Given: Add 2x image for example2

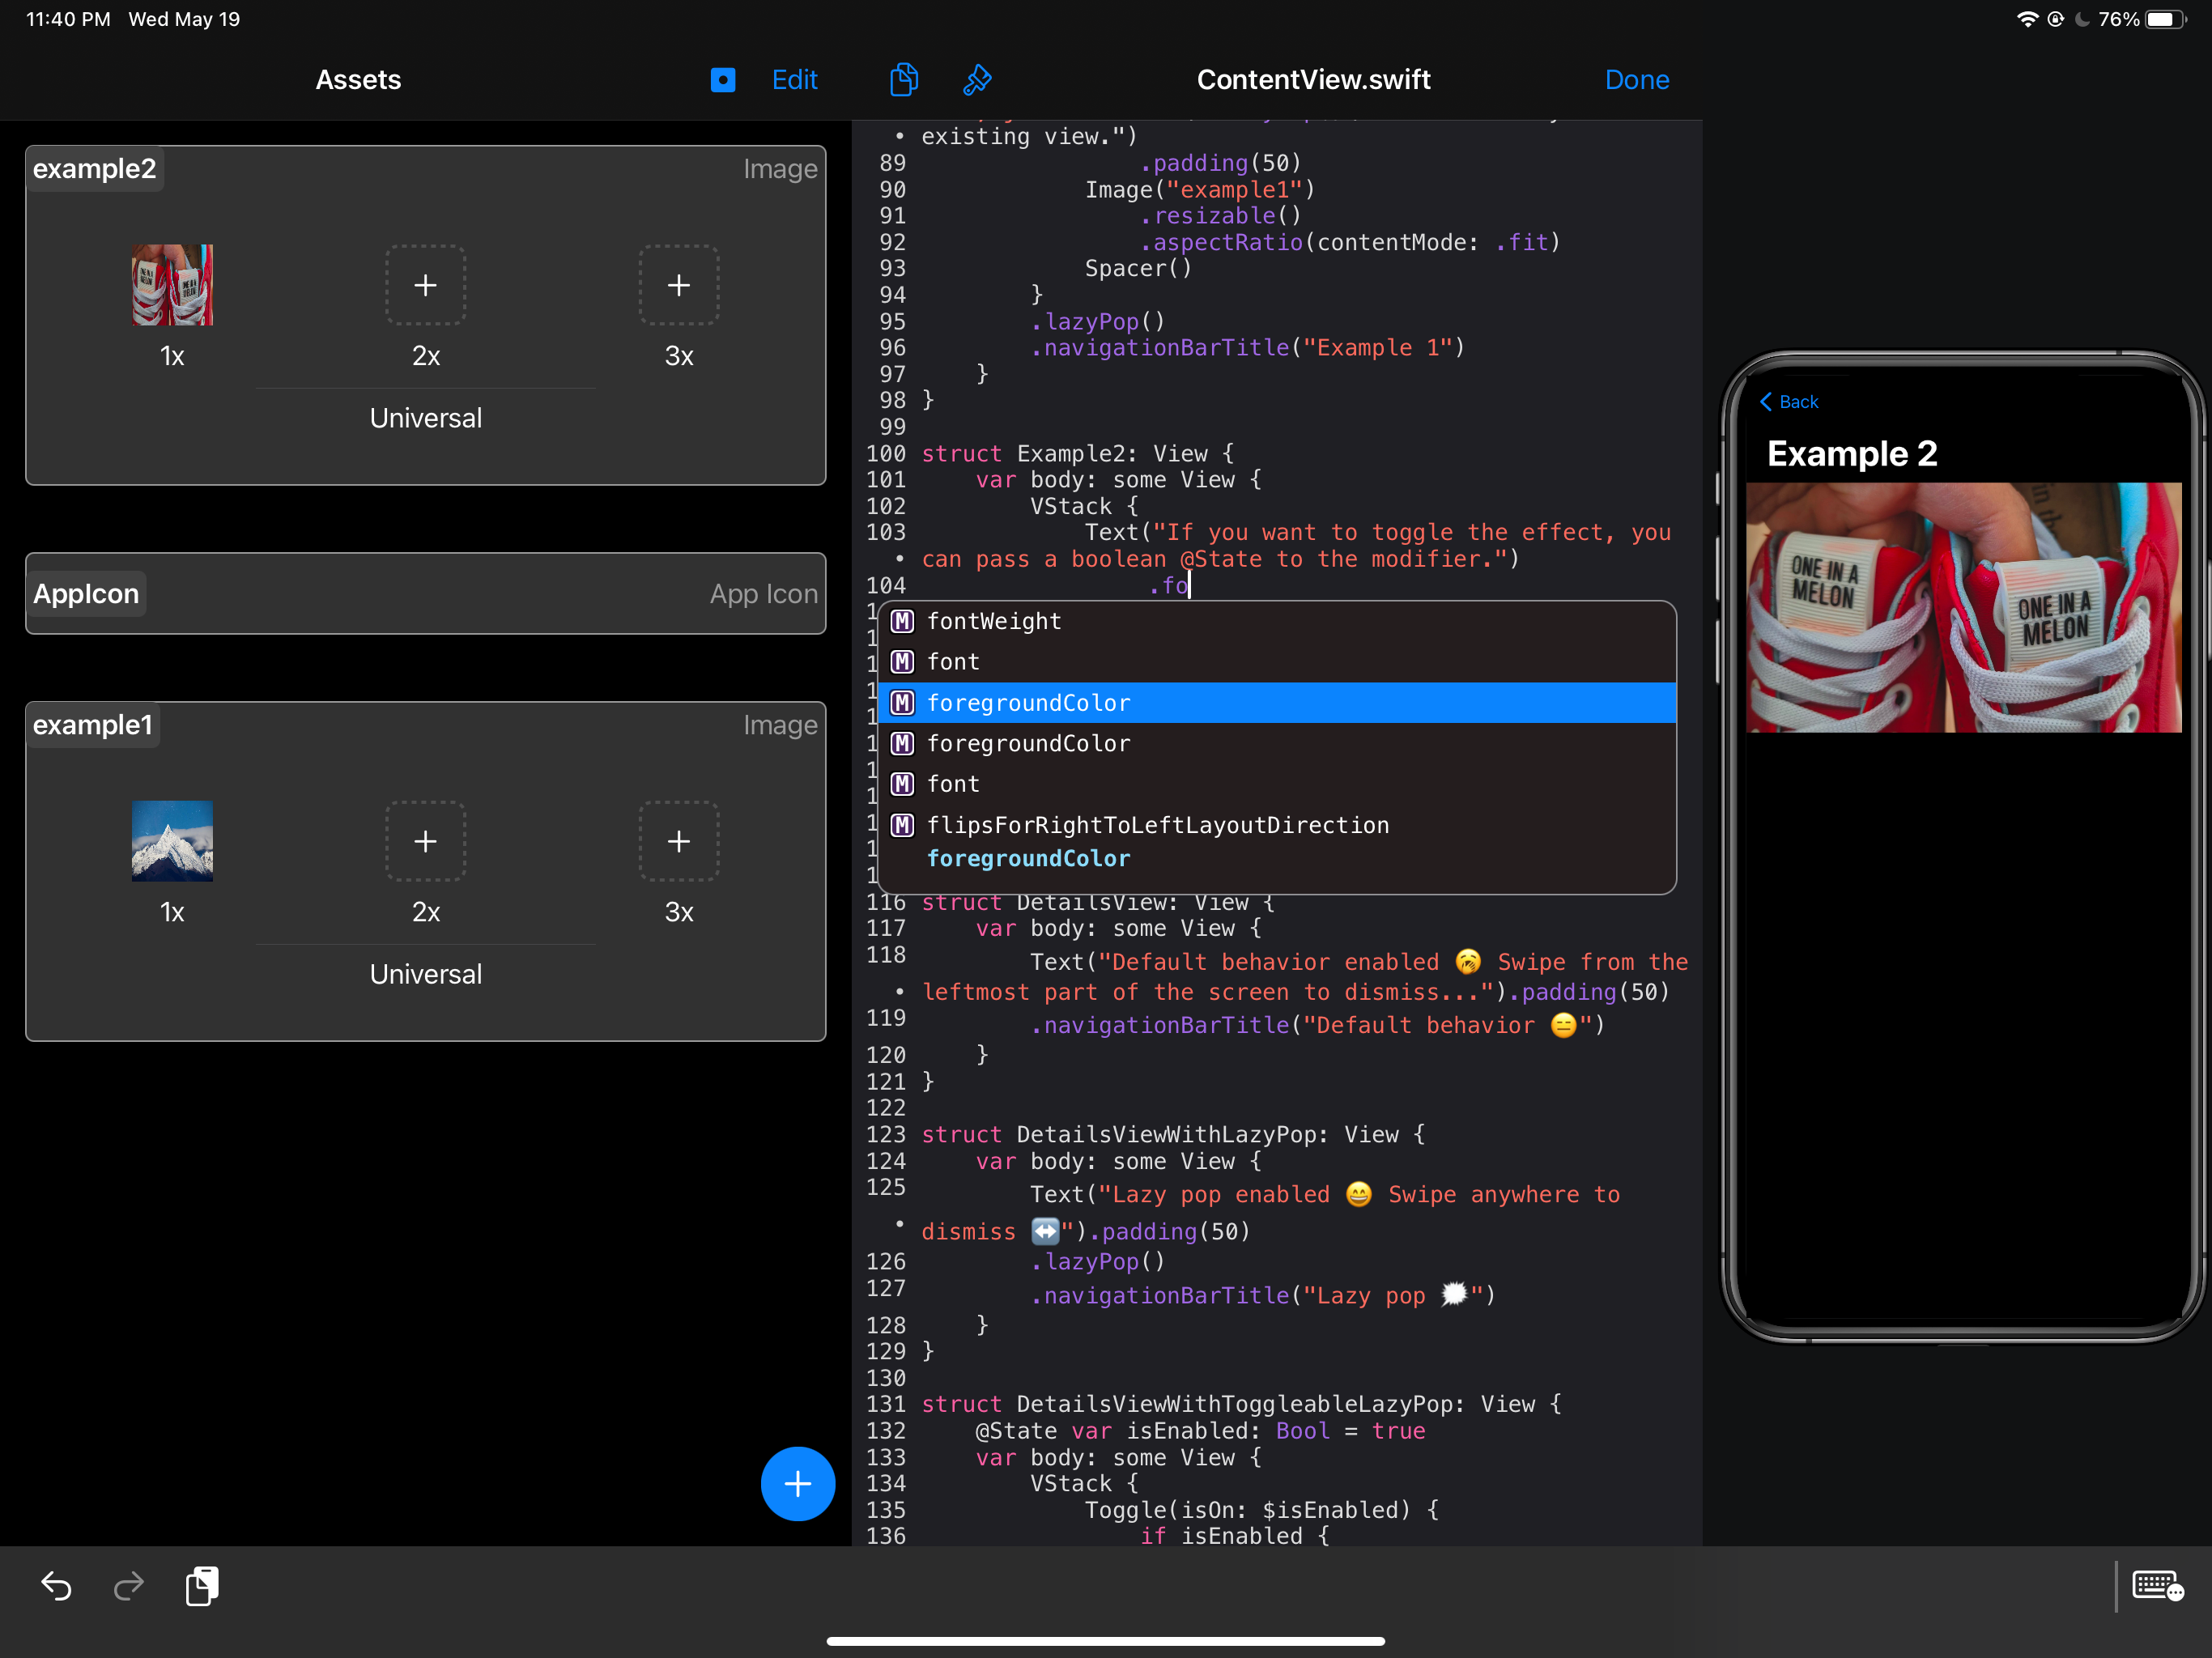Looking at the screenshot, I should click(x=426, y=286).
